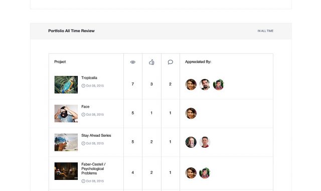321x191 pixels.
Task: Select first woman avatar in Faber-Castell row
Action: [x=191, y=173]
